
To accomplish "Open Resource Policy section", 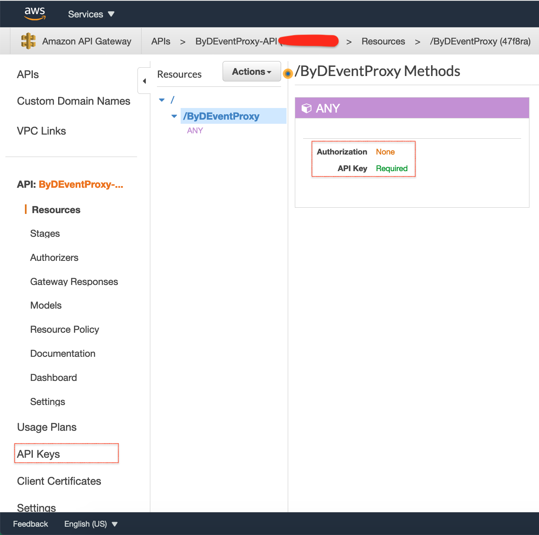I will (x=64, y=330).
